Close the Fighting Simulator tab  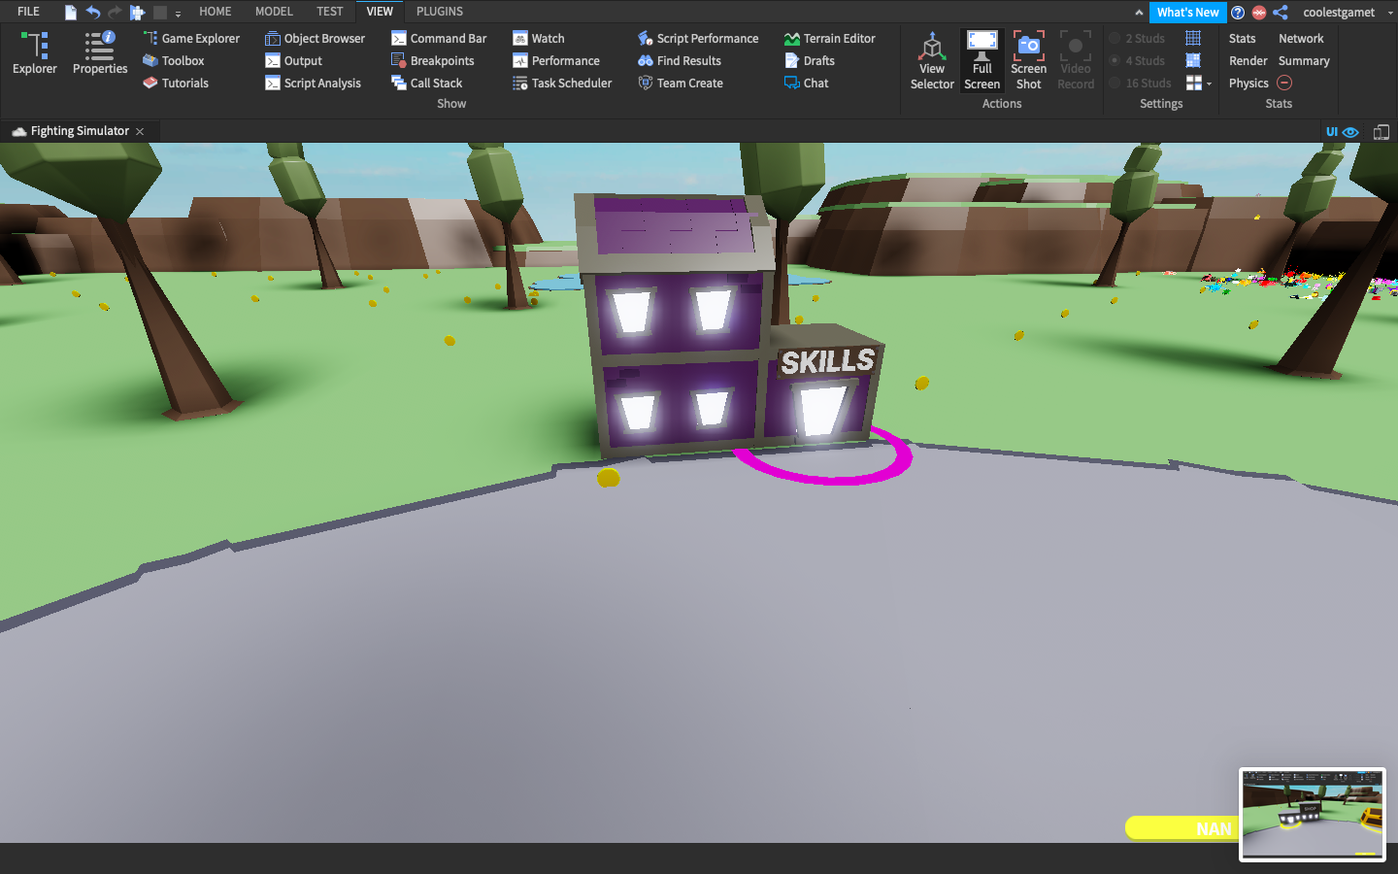140,131
